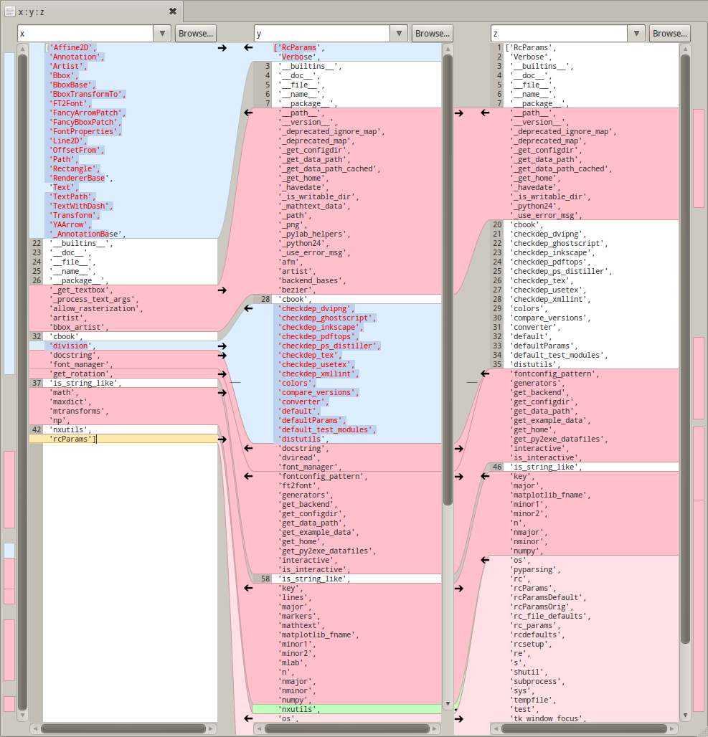
Task: Open the y file dropdown
Action: coord(399,34)
